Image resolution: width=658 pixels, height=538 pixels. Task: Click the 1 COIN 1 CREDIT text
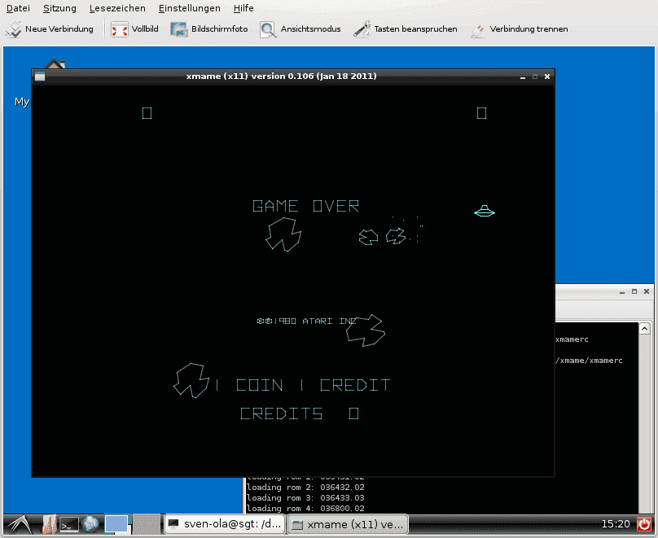[303, 385]
